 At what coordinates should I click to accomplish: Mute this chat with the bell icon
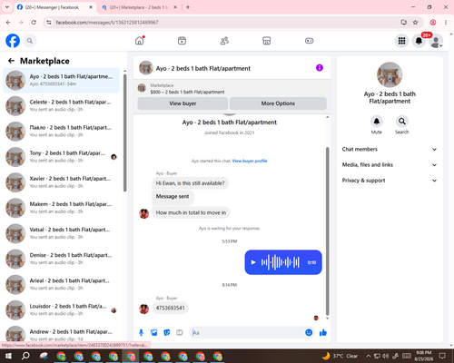[377, 122]
